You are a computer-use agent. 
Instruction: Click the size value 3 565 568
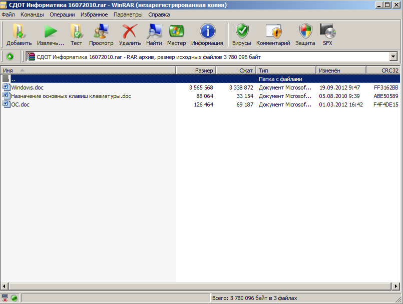click(201, 87)
